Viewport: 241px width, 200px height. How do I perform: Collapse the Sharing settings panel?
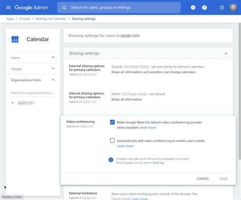226,53
